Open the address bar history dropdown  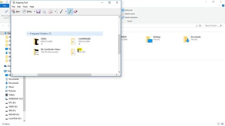(x=197, y=26)
